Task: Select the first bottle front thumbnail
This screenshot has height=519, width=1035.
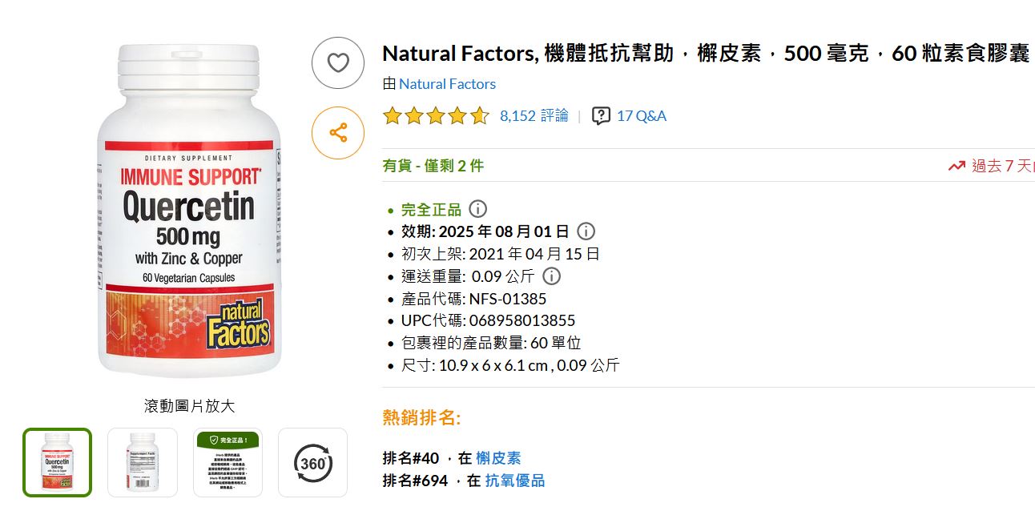Action: click(58, 462)
